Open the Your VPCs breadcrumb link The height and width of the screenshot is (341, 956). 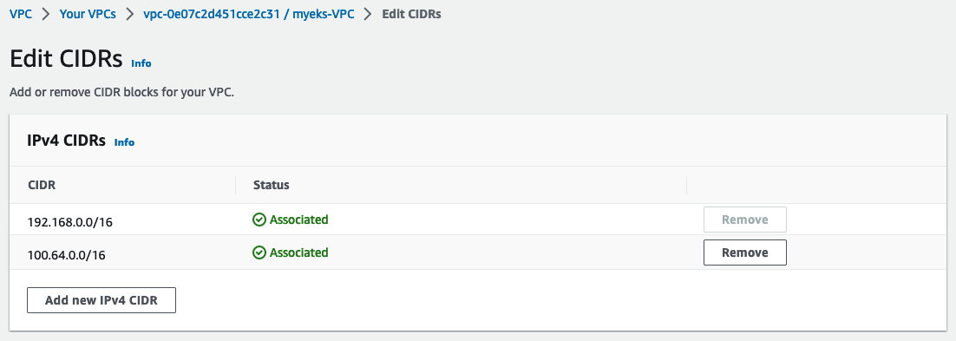tap(88, 14)
